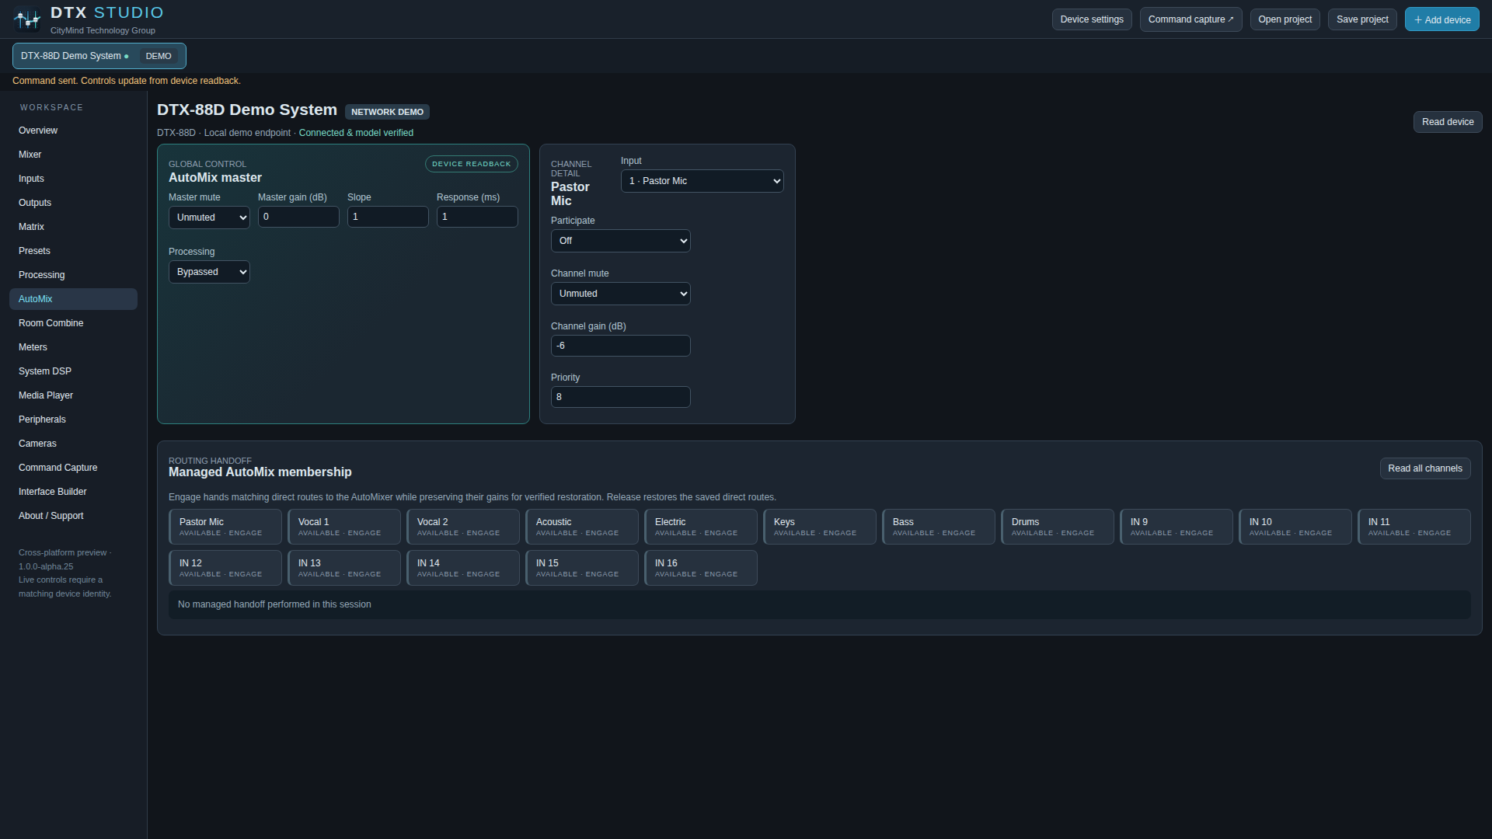Screen dimensions: 1492x839
Task: Open the Matrix page
Action: pyautogui.click(x=73, y=227)
